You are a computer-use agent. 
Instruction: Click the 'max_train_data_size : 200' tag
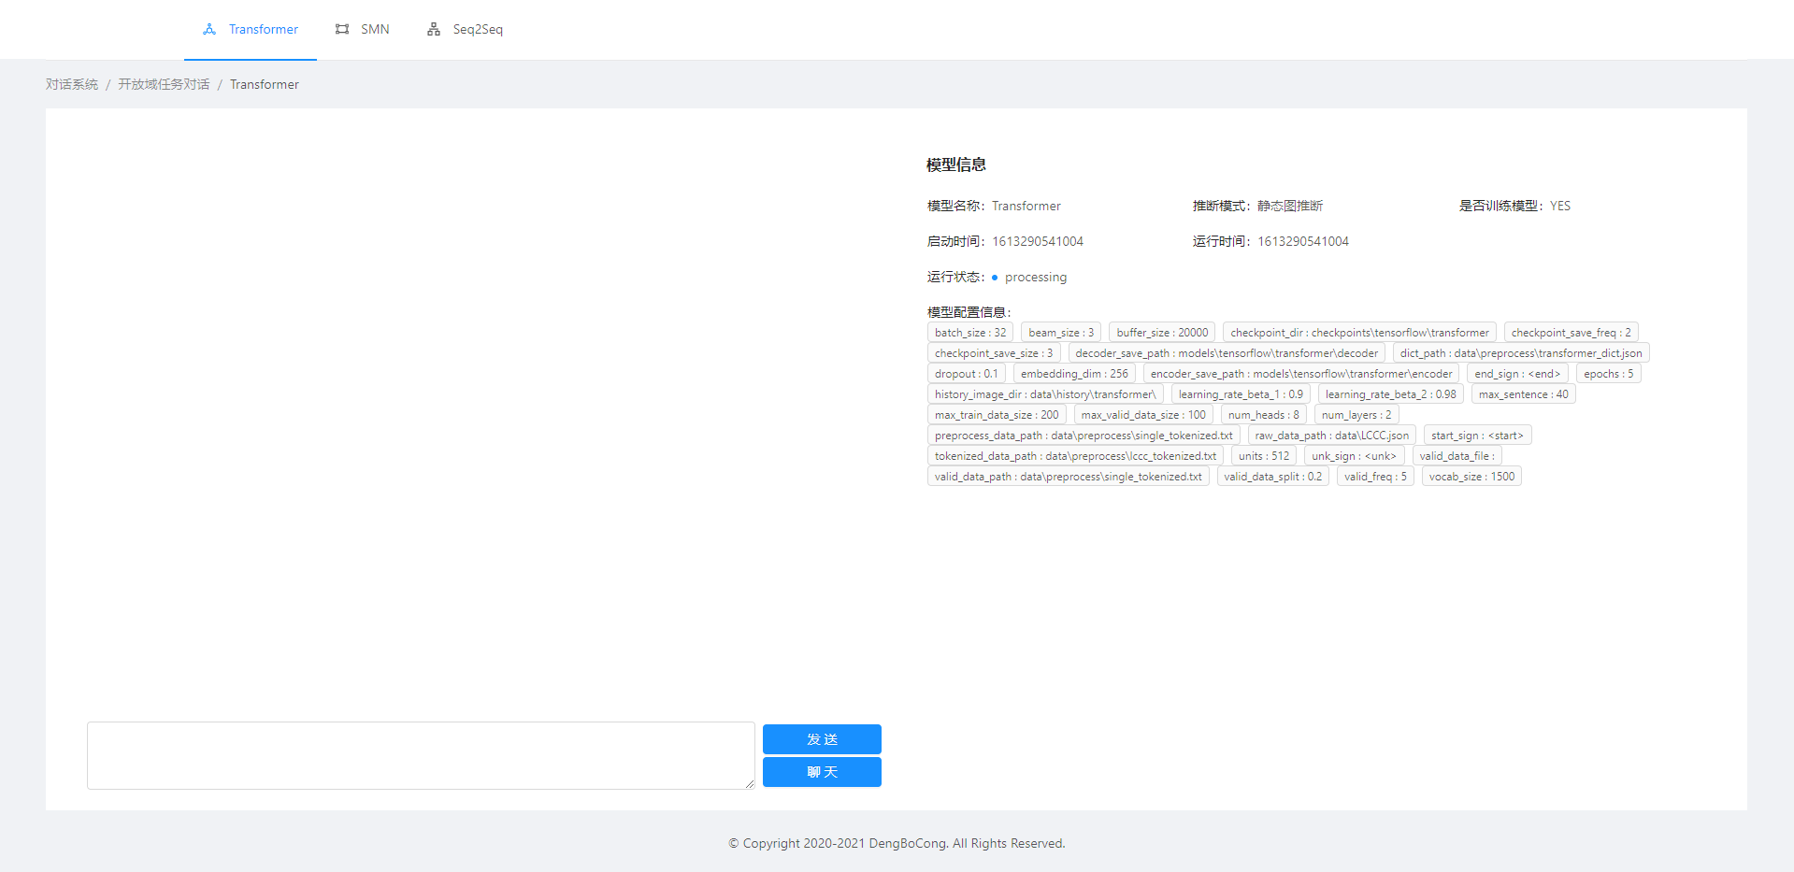coord(997,415)
